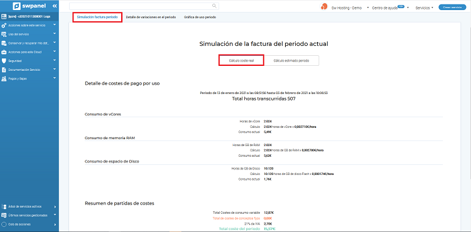Image resolution: width=471 pixels, height=232 pixels.
Task: Click the orange Sw Hosting avatar
Action: click(x=324, y=7)
